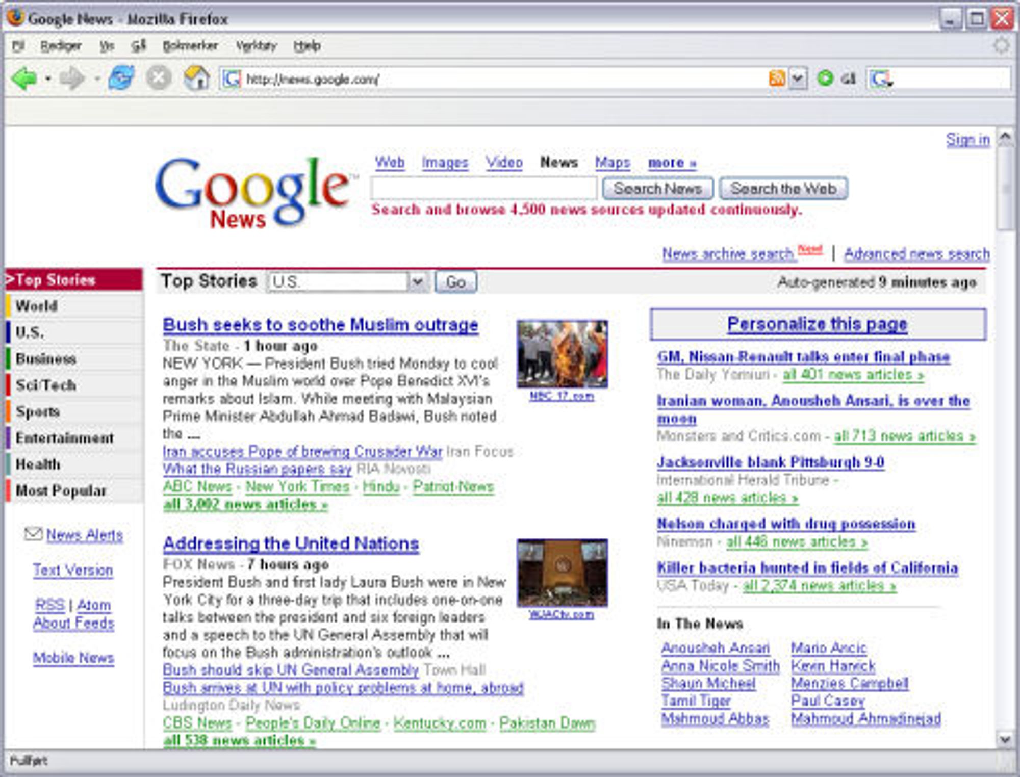Viewport: 1020px width, 777px height.
Task: Open Nelson charged with drug possession link
Action: click(786, 524)
